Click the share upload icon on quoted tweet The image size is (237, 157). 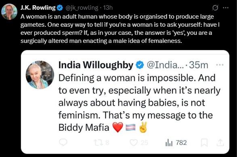pyautogui.click(x=220, y=143)
